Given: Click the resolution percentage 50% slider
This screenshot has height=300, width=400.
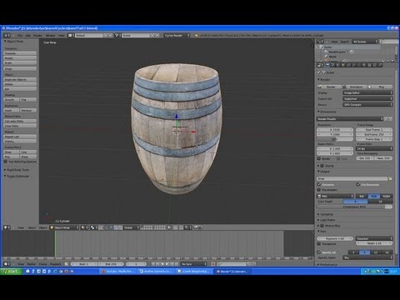Looking at the screenshot, I should [x=335, y=139].
